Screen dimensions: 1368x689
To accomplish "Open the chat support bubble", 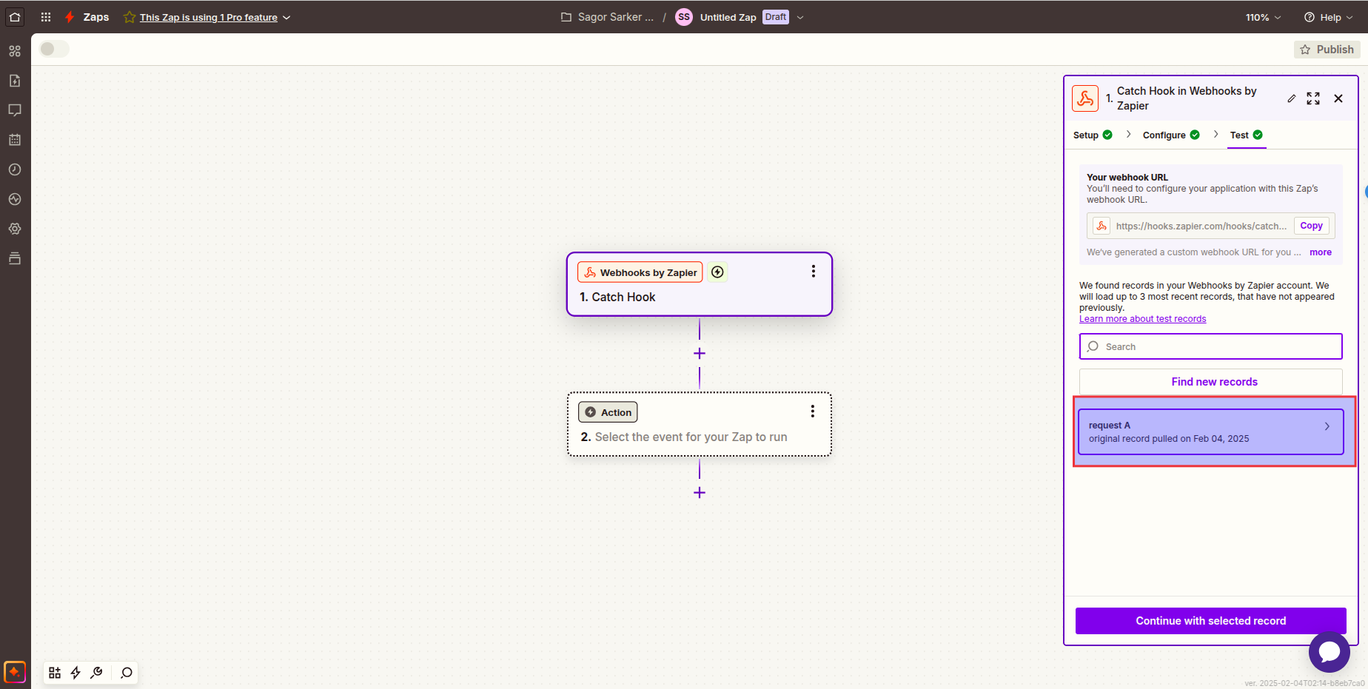I will point(1330,652).
